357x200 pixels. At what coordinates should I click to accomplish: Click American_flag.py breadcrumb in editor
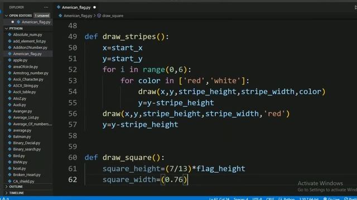(78, 16)
